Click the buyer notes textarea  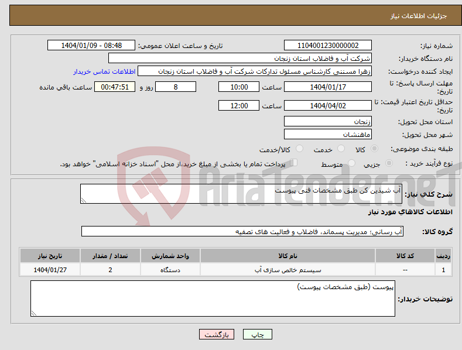[x=213, y=298]
